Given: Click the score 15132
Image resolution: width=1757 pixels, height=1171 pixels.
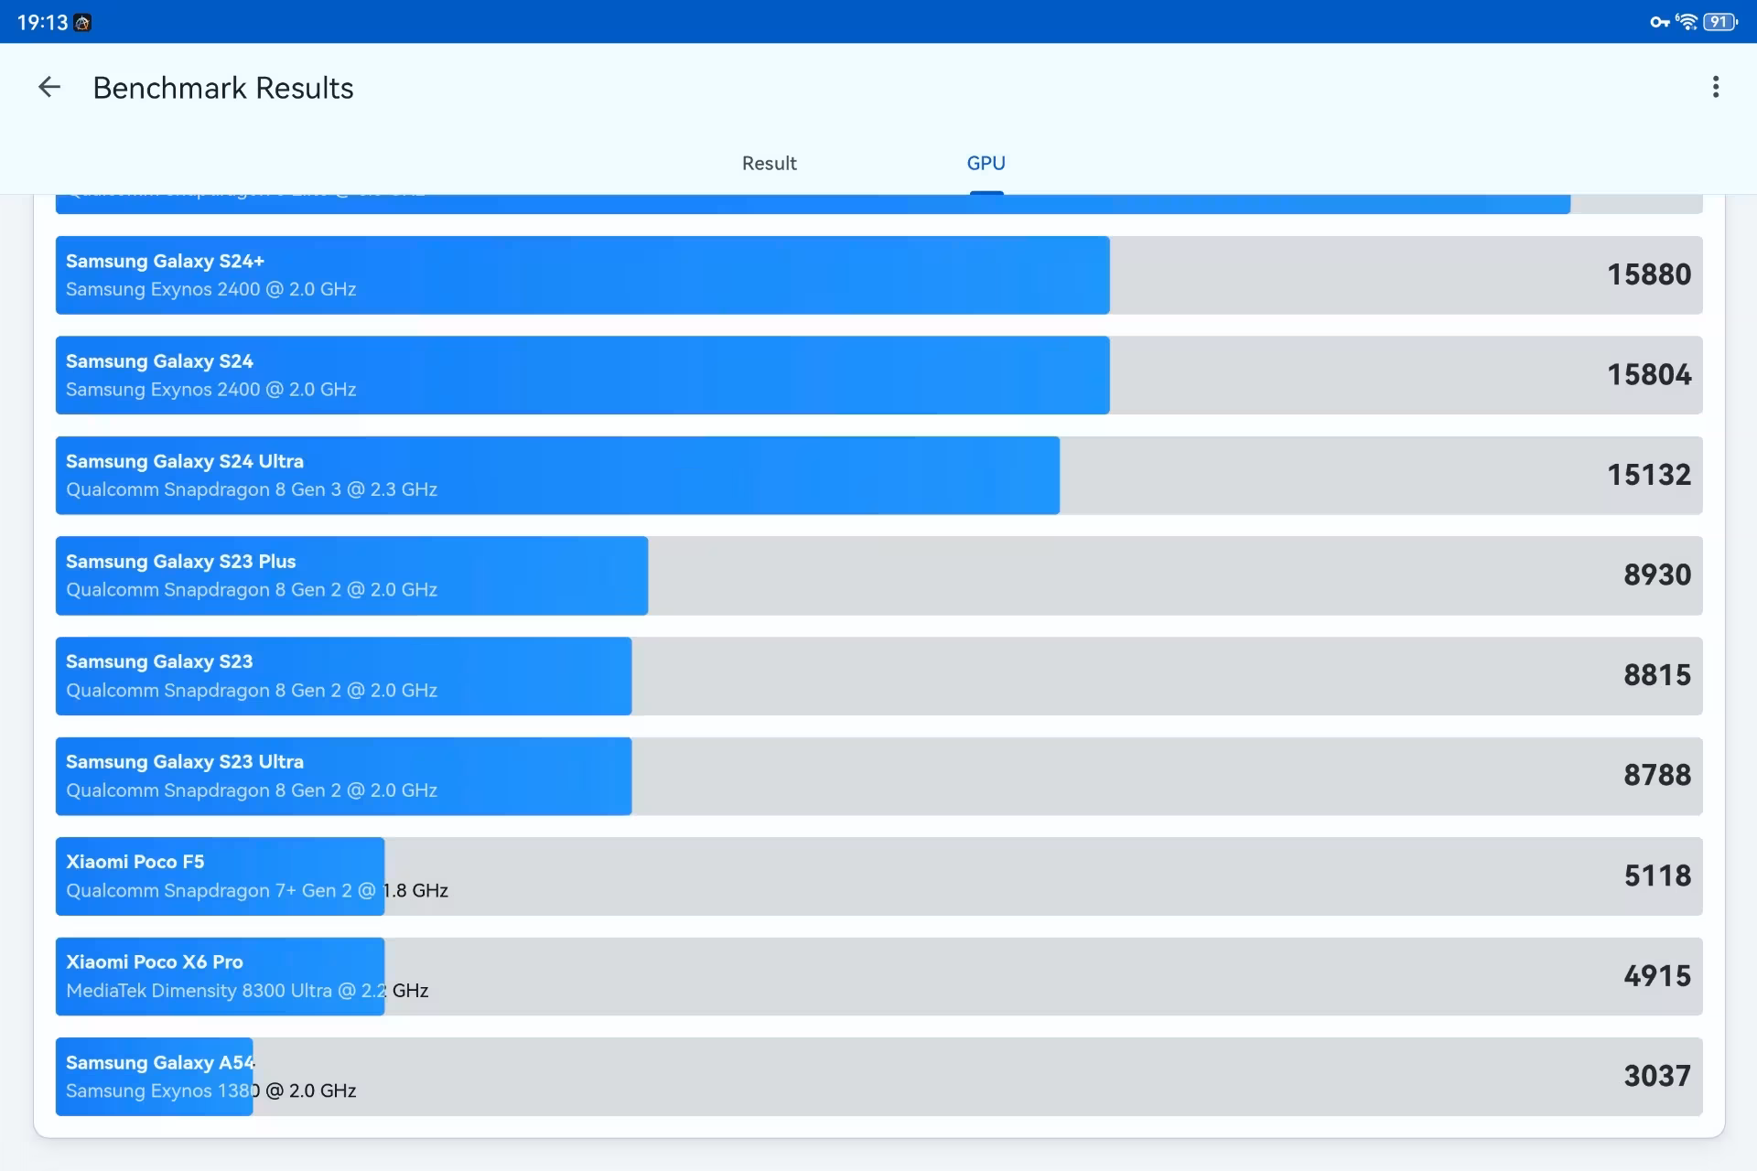Looking at the screenshot, I should tap(1649, 475).
